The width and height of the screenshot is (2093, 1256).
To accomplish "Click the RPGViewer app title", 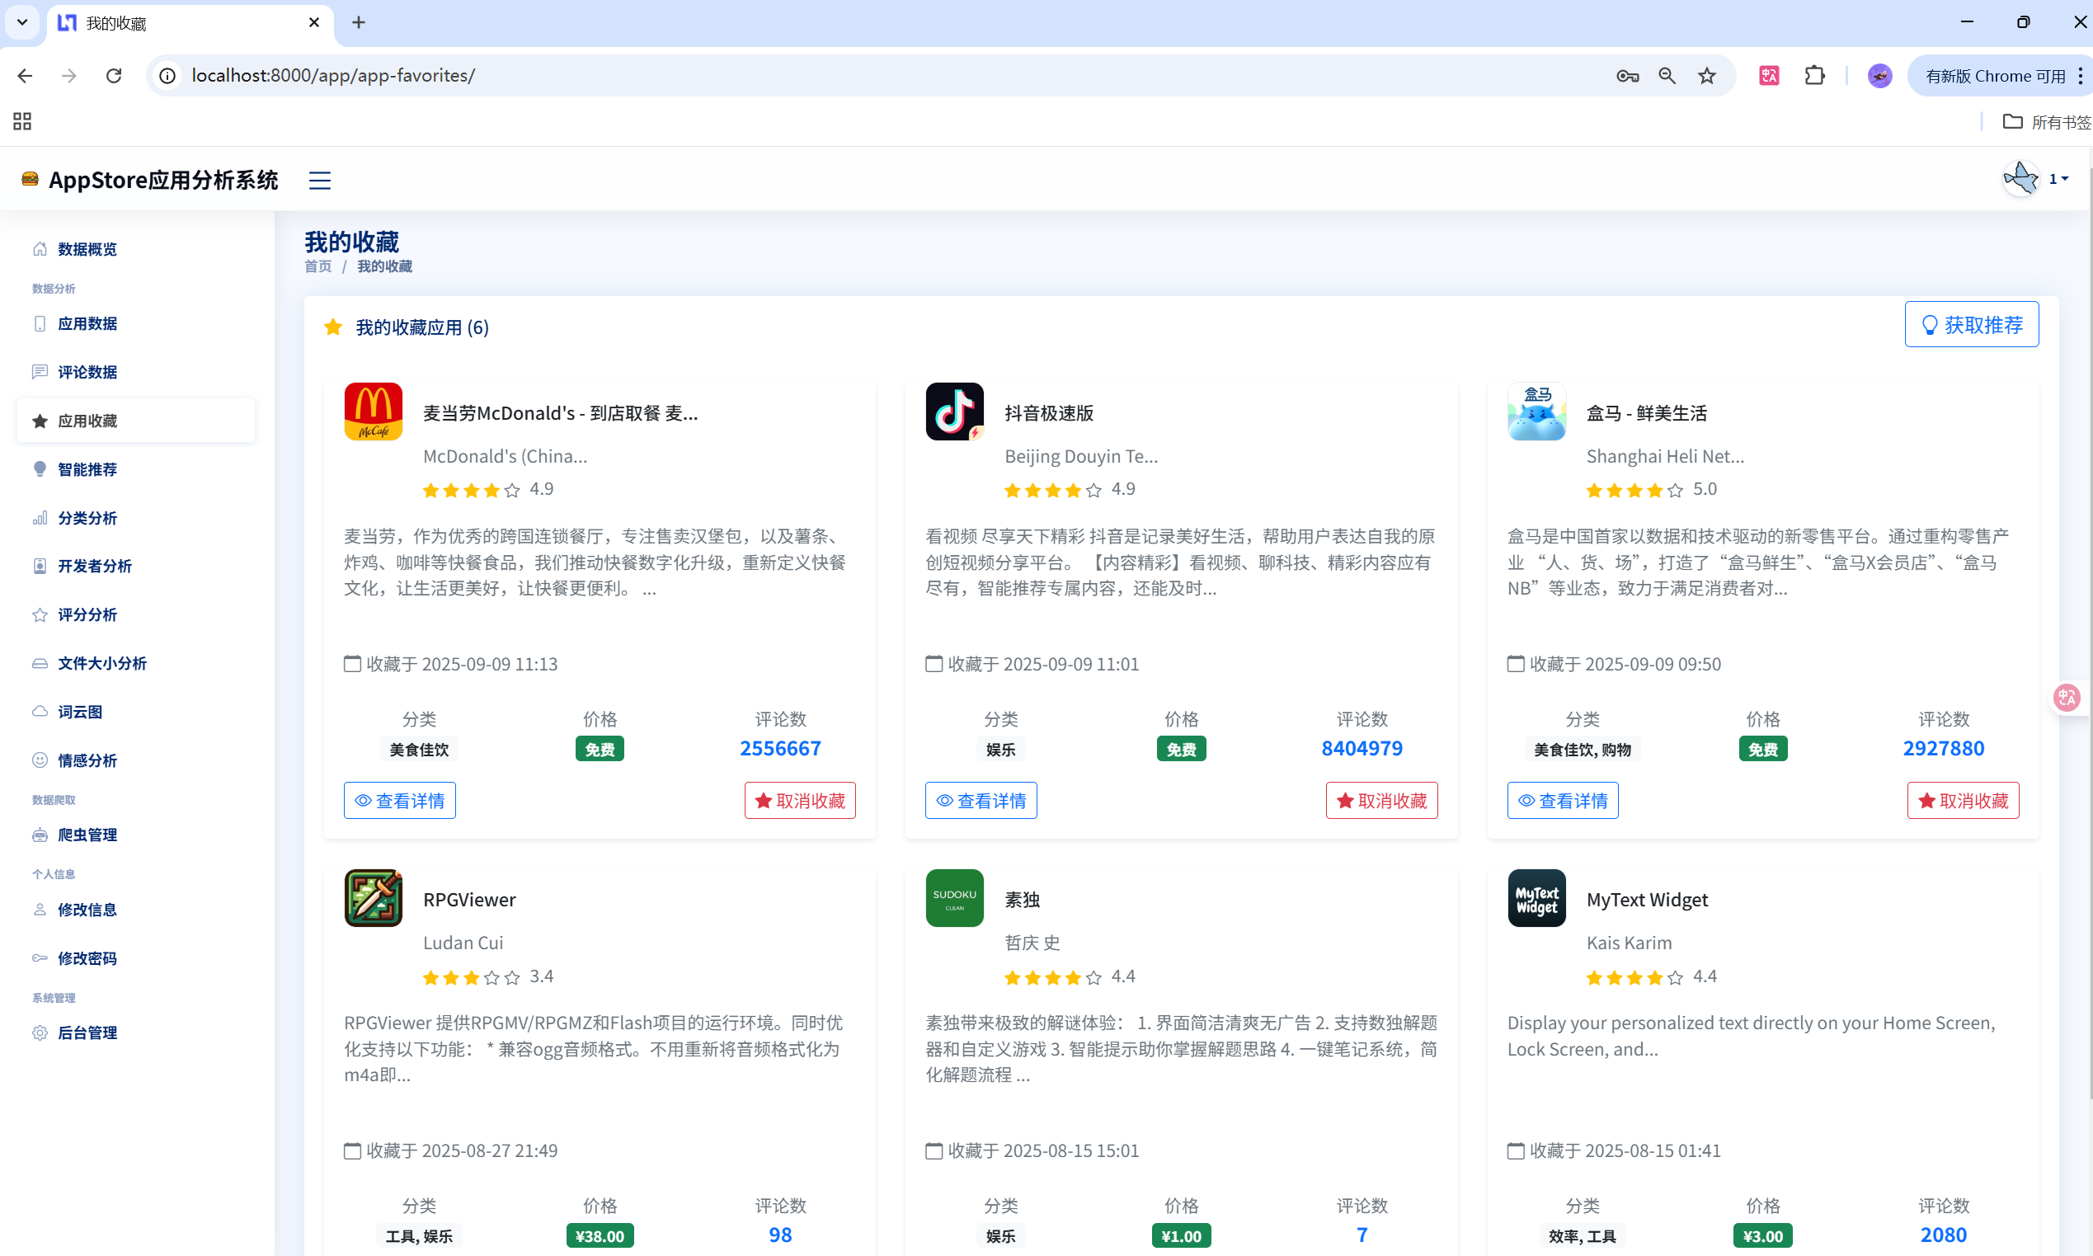I will [x=470, y=900].
